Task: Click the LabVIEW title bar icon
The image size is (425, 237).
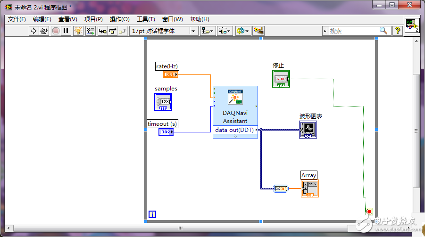Action: pyautogui.click(x=8, y=7)
